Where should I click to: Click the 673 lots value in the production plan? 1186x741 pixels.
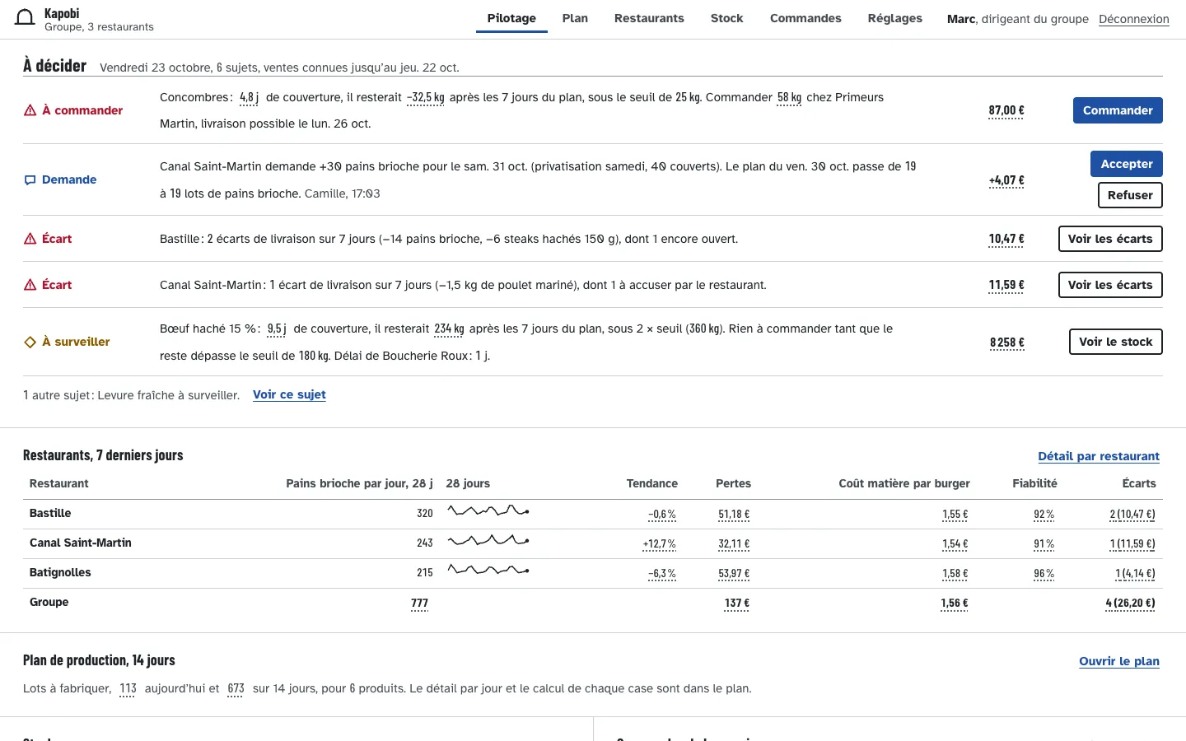(236, 689)
